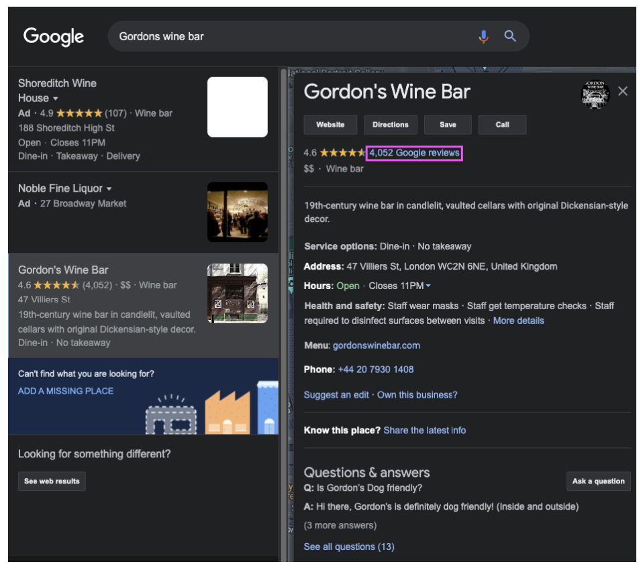Viewport: 643px width, 566px height.
Task: Expand the Shoreditch Wine House ad dropdown arrow
Action: click(55, 99)
